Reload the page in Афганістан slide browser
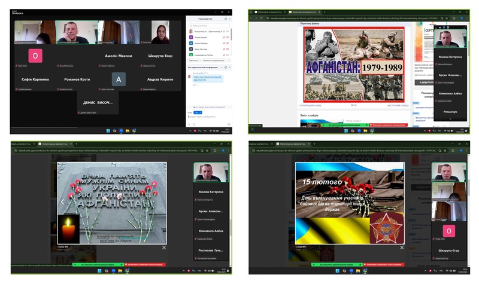Image resolution: width=479 pixels, height=281 pixels. click(x=262, y=18)
